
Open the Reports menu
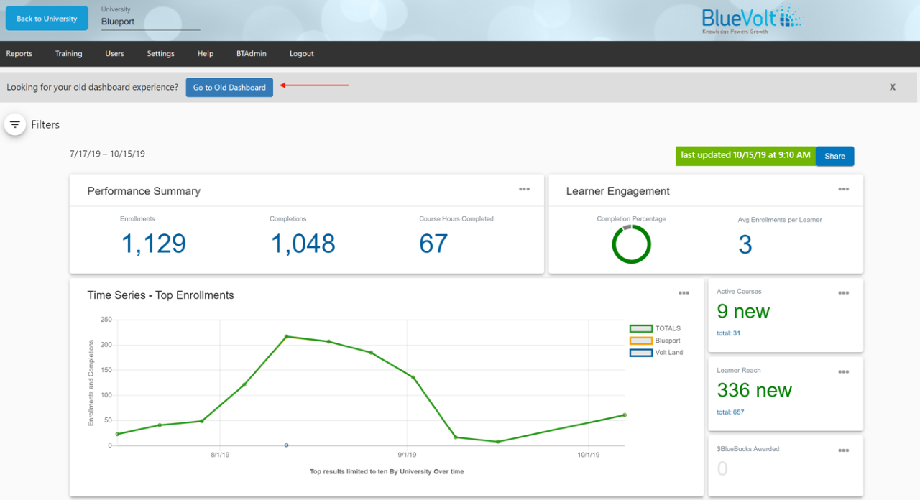coord(19,54)
